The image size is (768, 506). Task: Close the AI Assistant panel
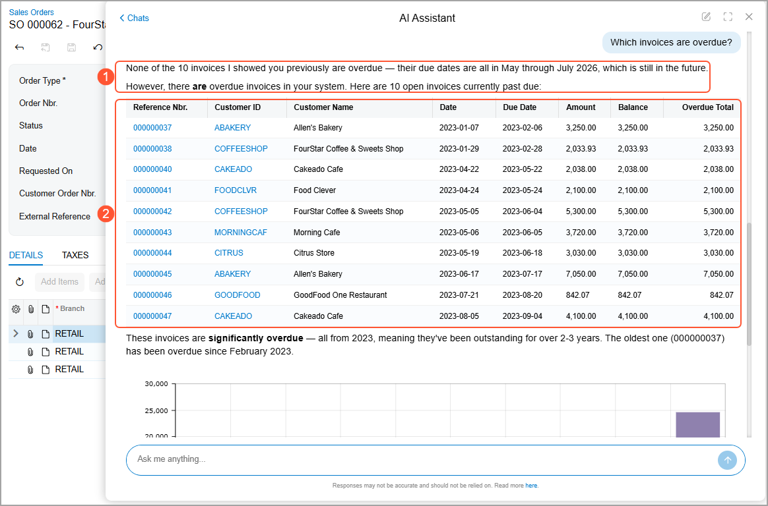(x=749, y=17)
